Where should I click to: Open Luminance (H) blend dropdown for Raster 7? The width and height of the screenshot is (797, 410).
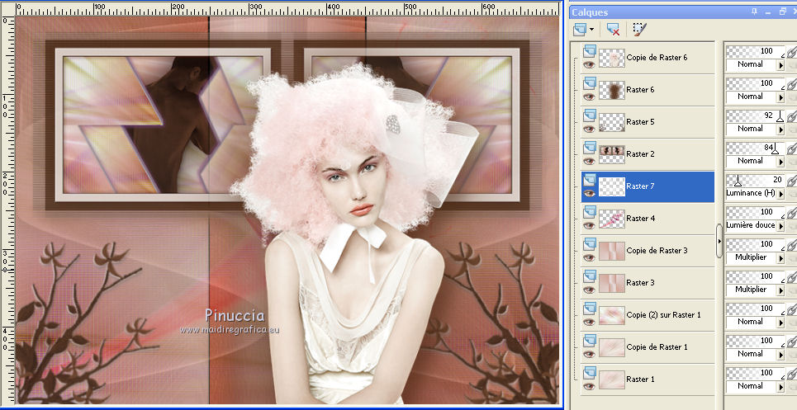coord(780,194)
